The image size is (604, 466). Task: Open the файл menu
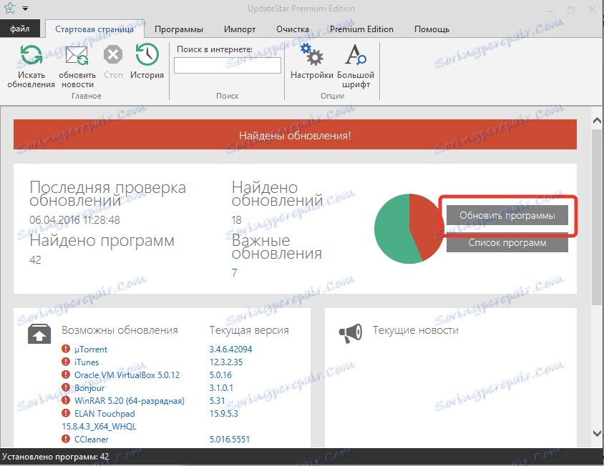19,29
